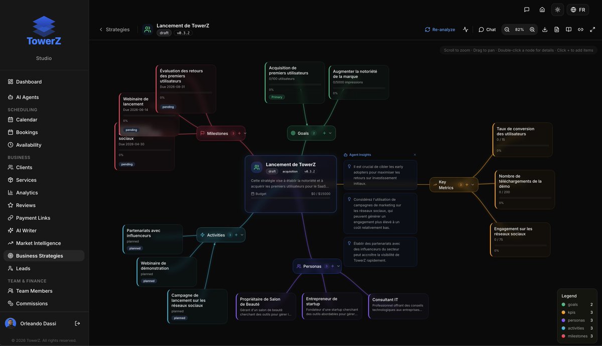Add item to Goals node with plus
Image resolution: width=602 pixels, height=346 pixels.
click(x=324, y=133)
